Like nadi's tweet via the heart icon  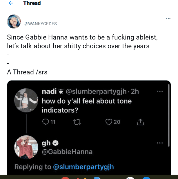tap(109, 122)
